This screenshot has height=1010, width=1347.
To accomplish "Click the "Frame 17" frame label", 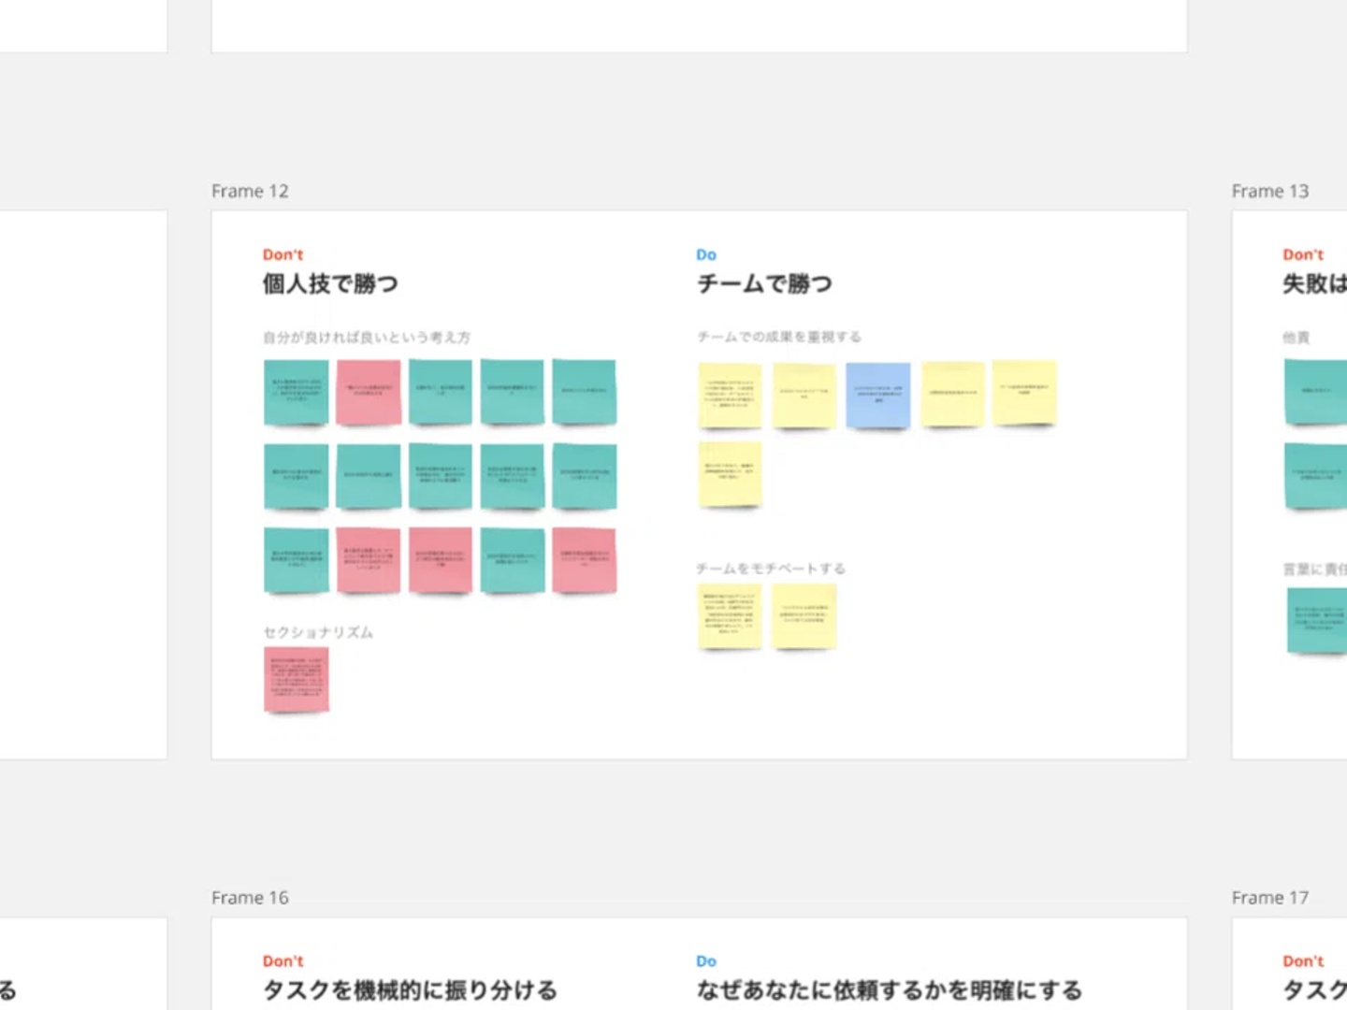I will [x=1270, y=898].
